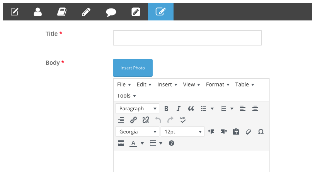Open the editor Help icon
This screenshot has height=172, width=315.
click(x=172, y=143)
